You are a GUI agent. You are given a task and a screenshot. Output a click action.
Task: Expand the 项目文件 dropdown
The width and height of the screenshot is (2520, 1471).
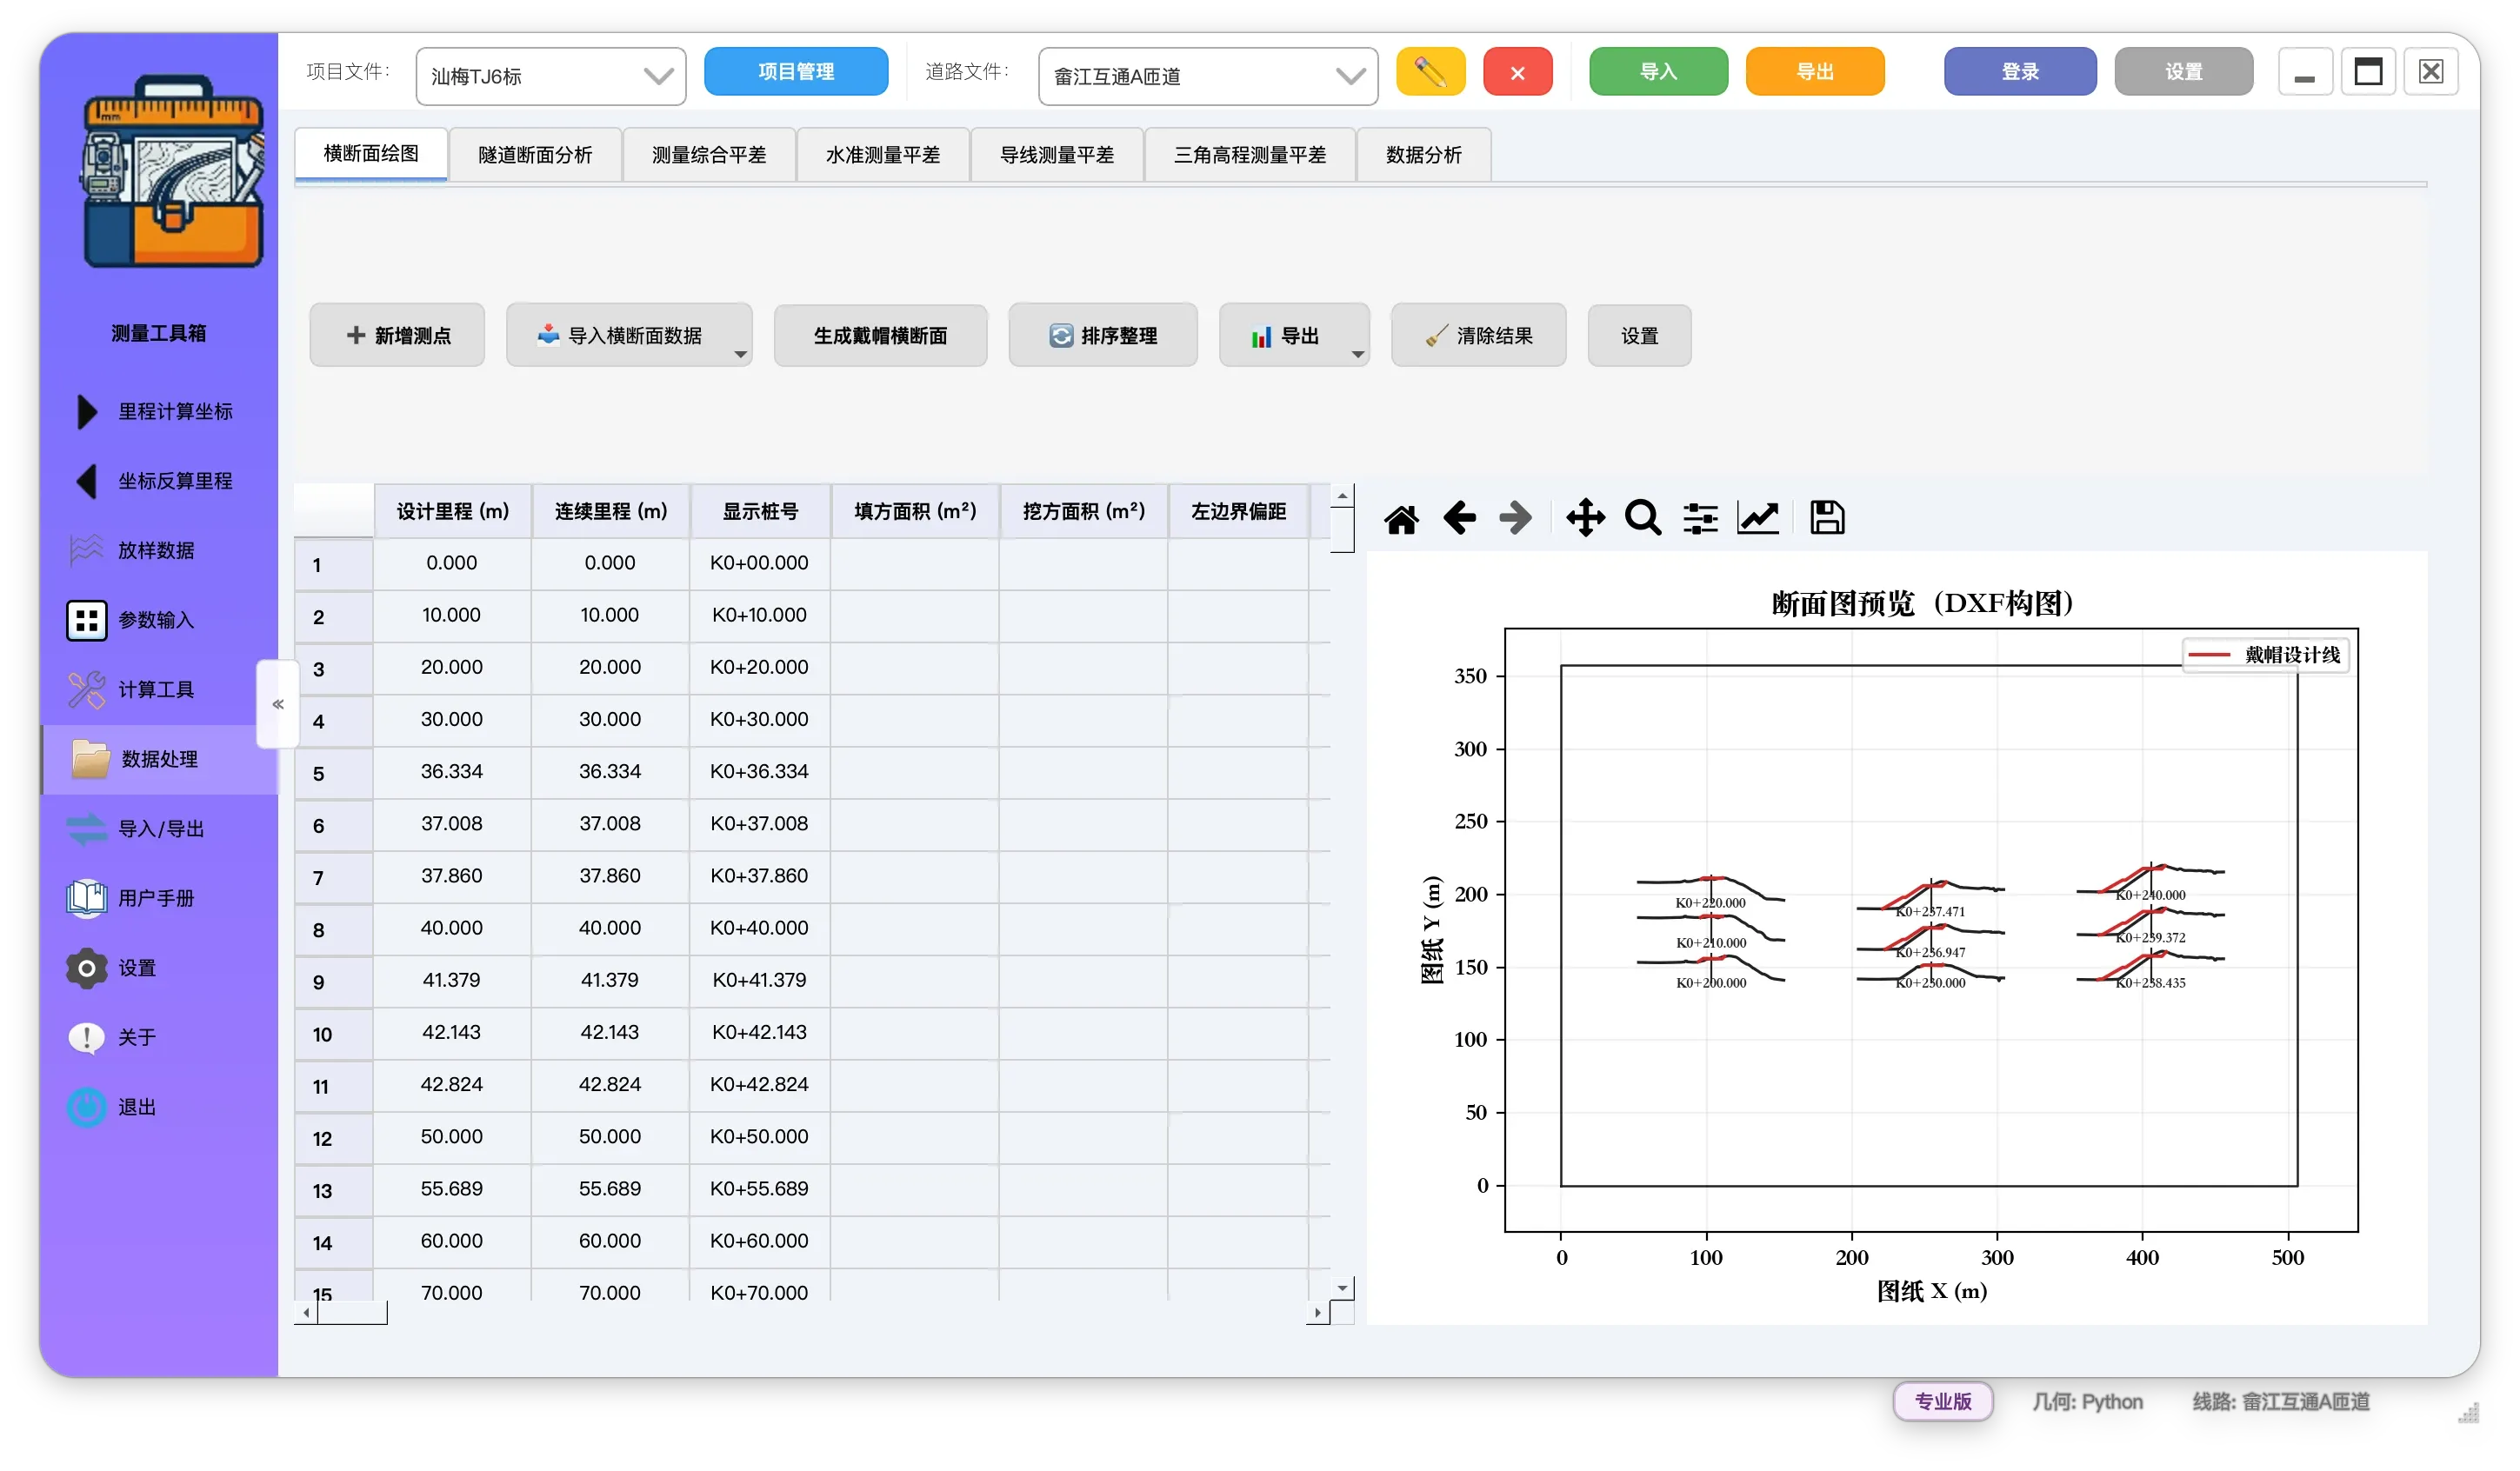[550, 76]
